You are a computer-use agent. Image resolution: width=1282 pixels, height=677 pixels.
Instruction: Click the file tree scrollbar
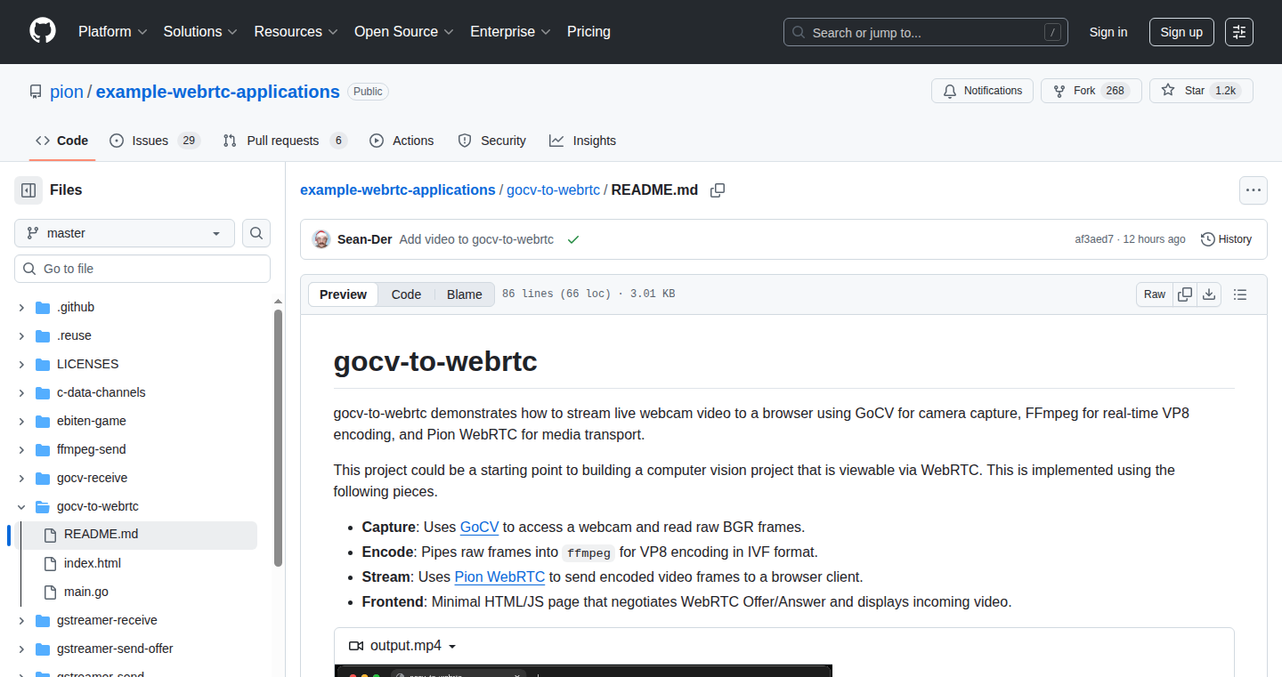pyautogui.click(x=278, y=438)
